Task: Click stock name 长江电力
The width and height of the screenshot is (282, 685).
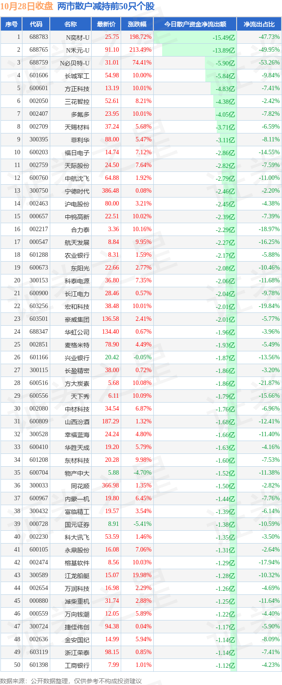Action: pos(77,293)
